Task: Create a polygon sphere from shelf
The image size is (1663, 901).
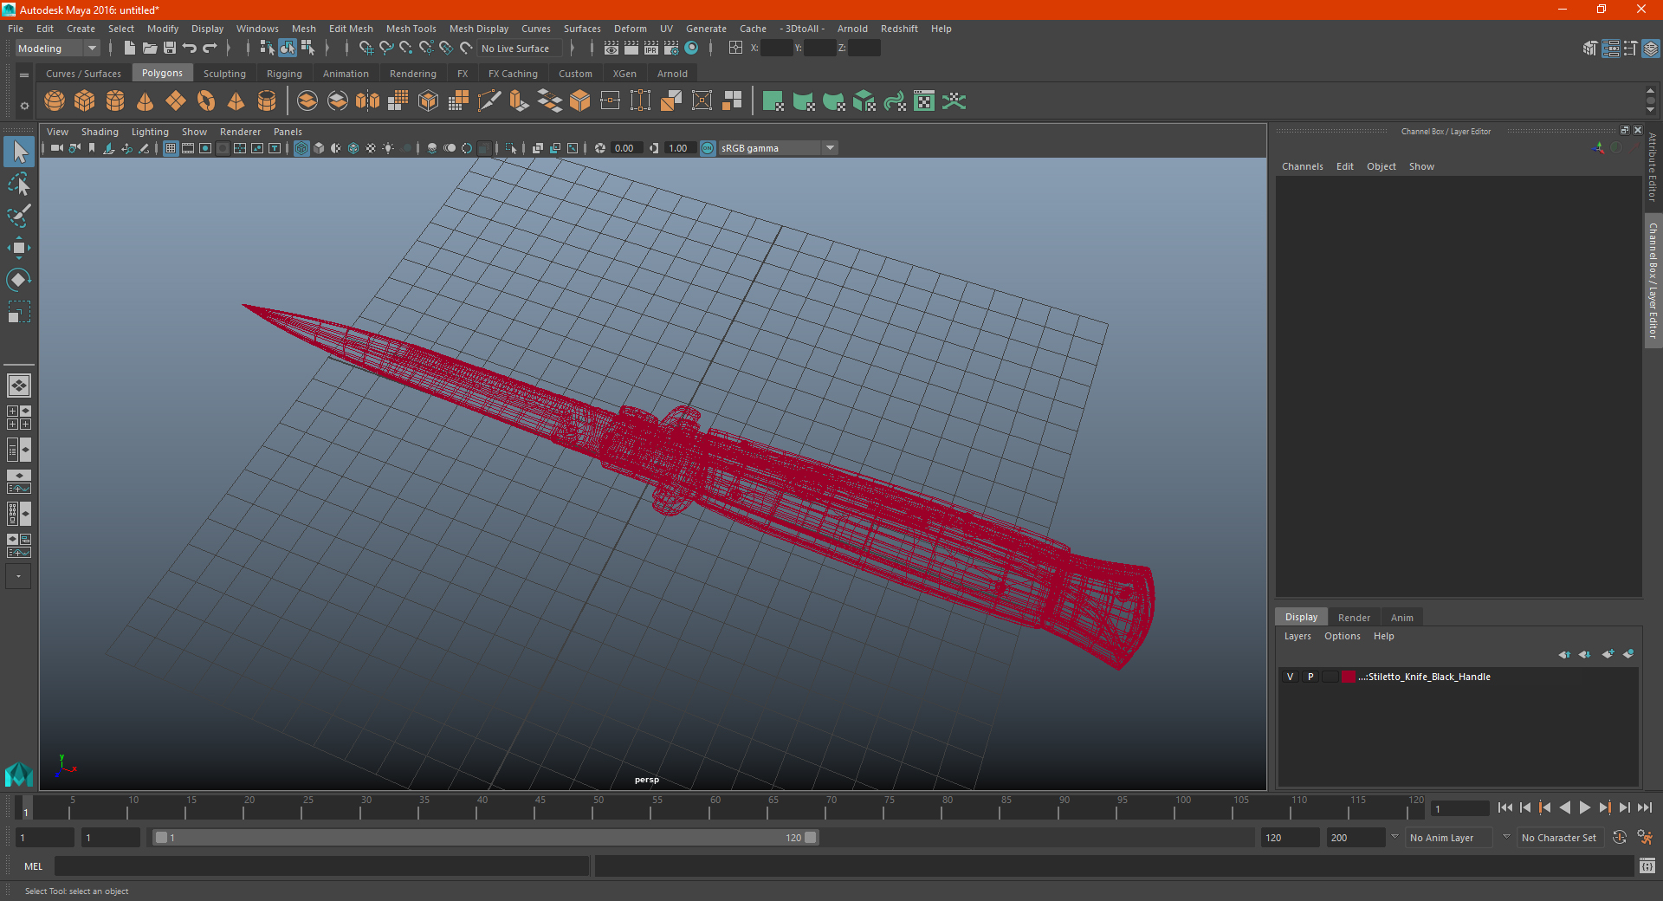Action: (55, 101)
